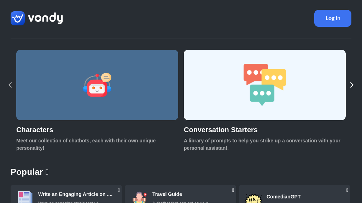Click the icon next to Popular
This screenshot has height=203, width=362.
47,172
